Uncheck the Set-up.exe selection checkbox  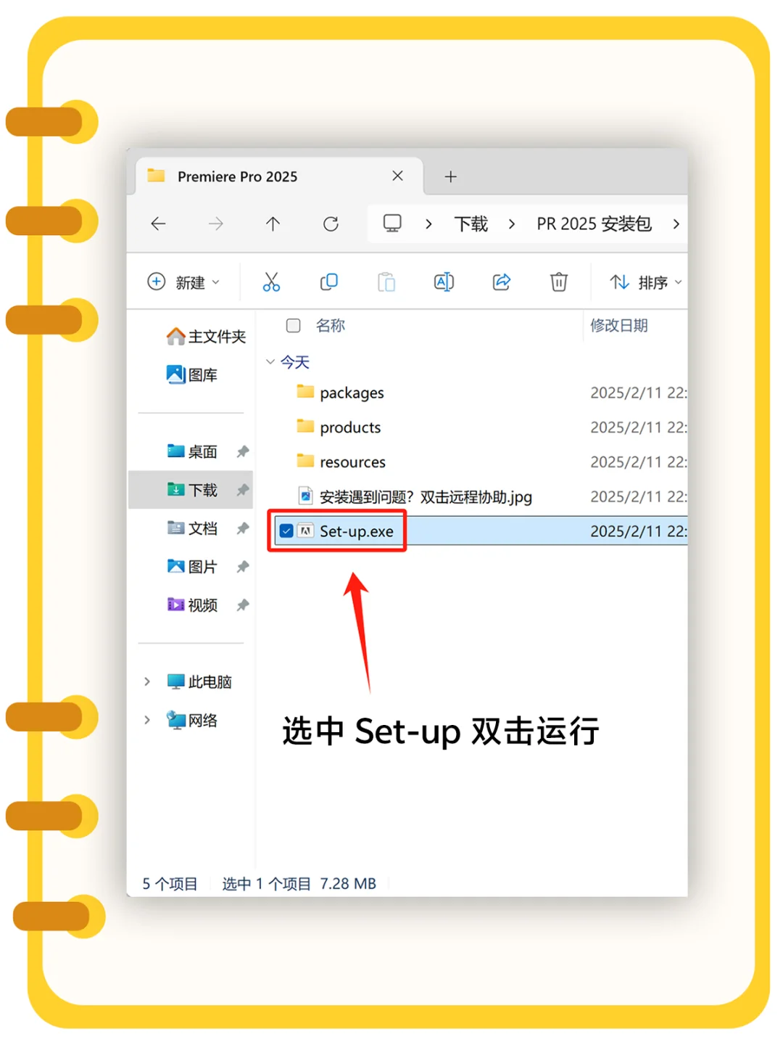click(287, 530)
